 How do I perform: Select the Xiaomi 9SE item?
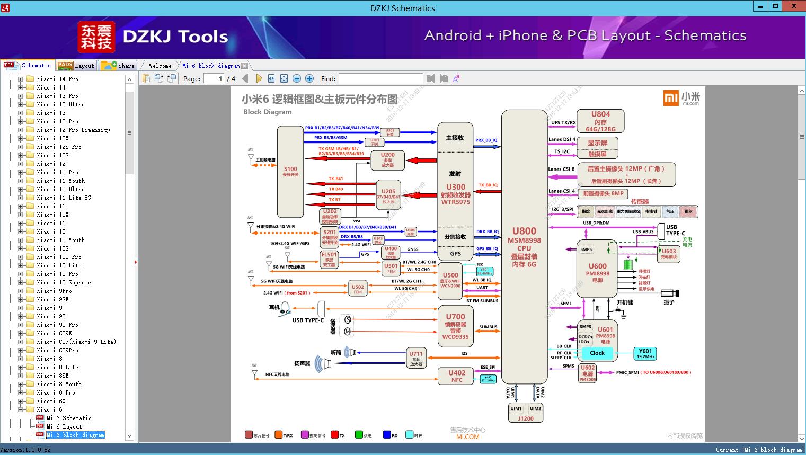[52, 299]
